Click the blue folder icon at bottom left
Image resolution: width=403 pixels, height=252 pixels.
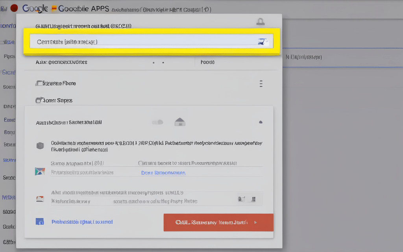[x=40, y=222]
